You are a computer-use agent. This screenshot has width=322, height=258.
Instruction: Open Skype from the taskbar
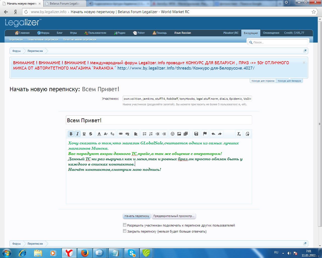coord(132,253)
